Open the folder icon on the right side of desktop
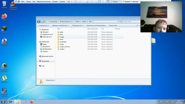This screenshot has height=104, width=185. [153, 42]
